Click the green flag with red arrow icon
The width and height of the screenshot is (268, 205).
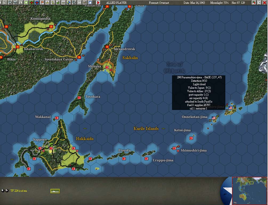(x=254, y=3)
